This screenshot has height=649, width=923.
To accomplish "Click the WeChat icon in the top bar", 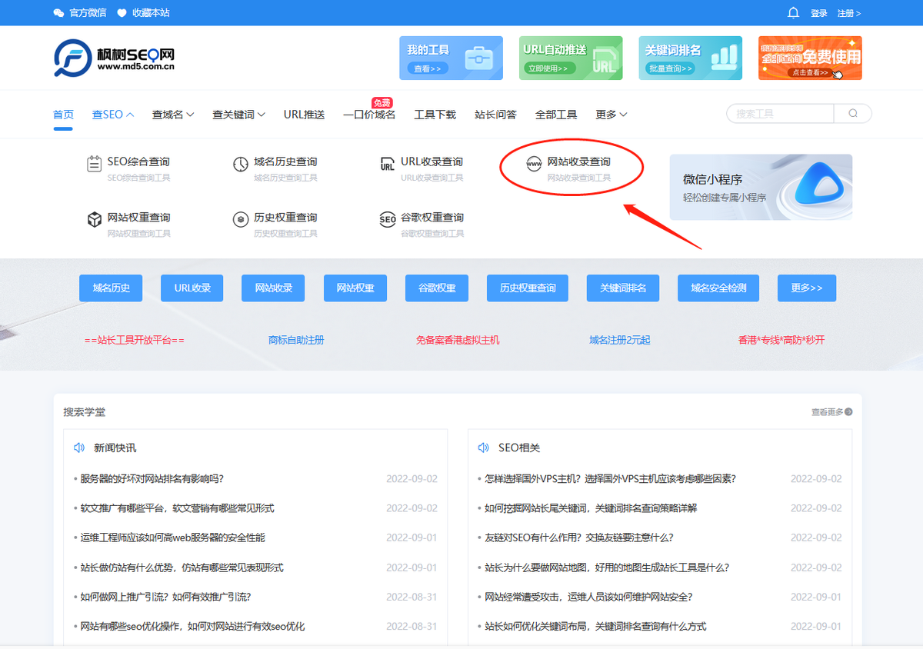I will pyautogui.click(x=58, y=13).
